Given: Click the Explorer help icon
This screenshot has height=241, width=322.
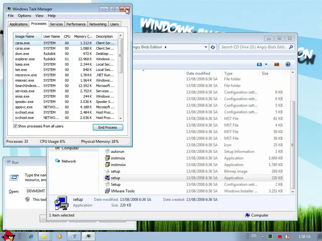Looking at the screenshot, I should (x=288, y=64).
